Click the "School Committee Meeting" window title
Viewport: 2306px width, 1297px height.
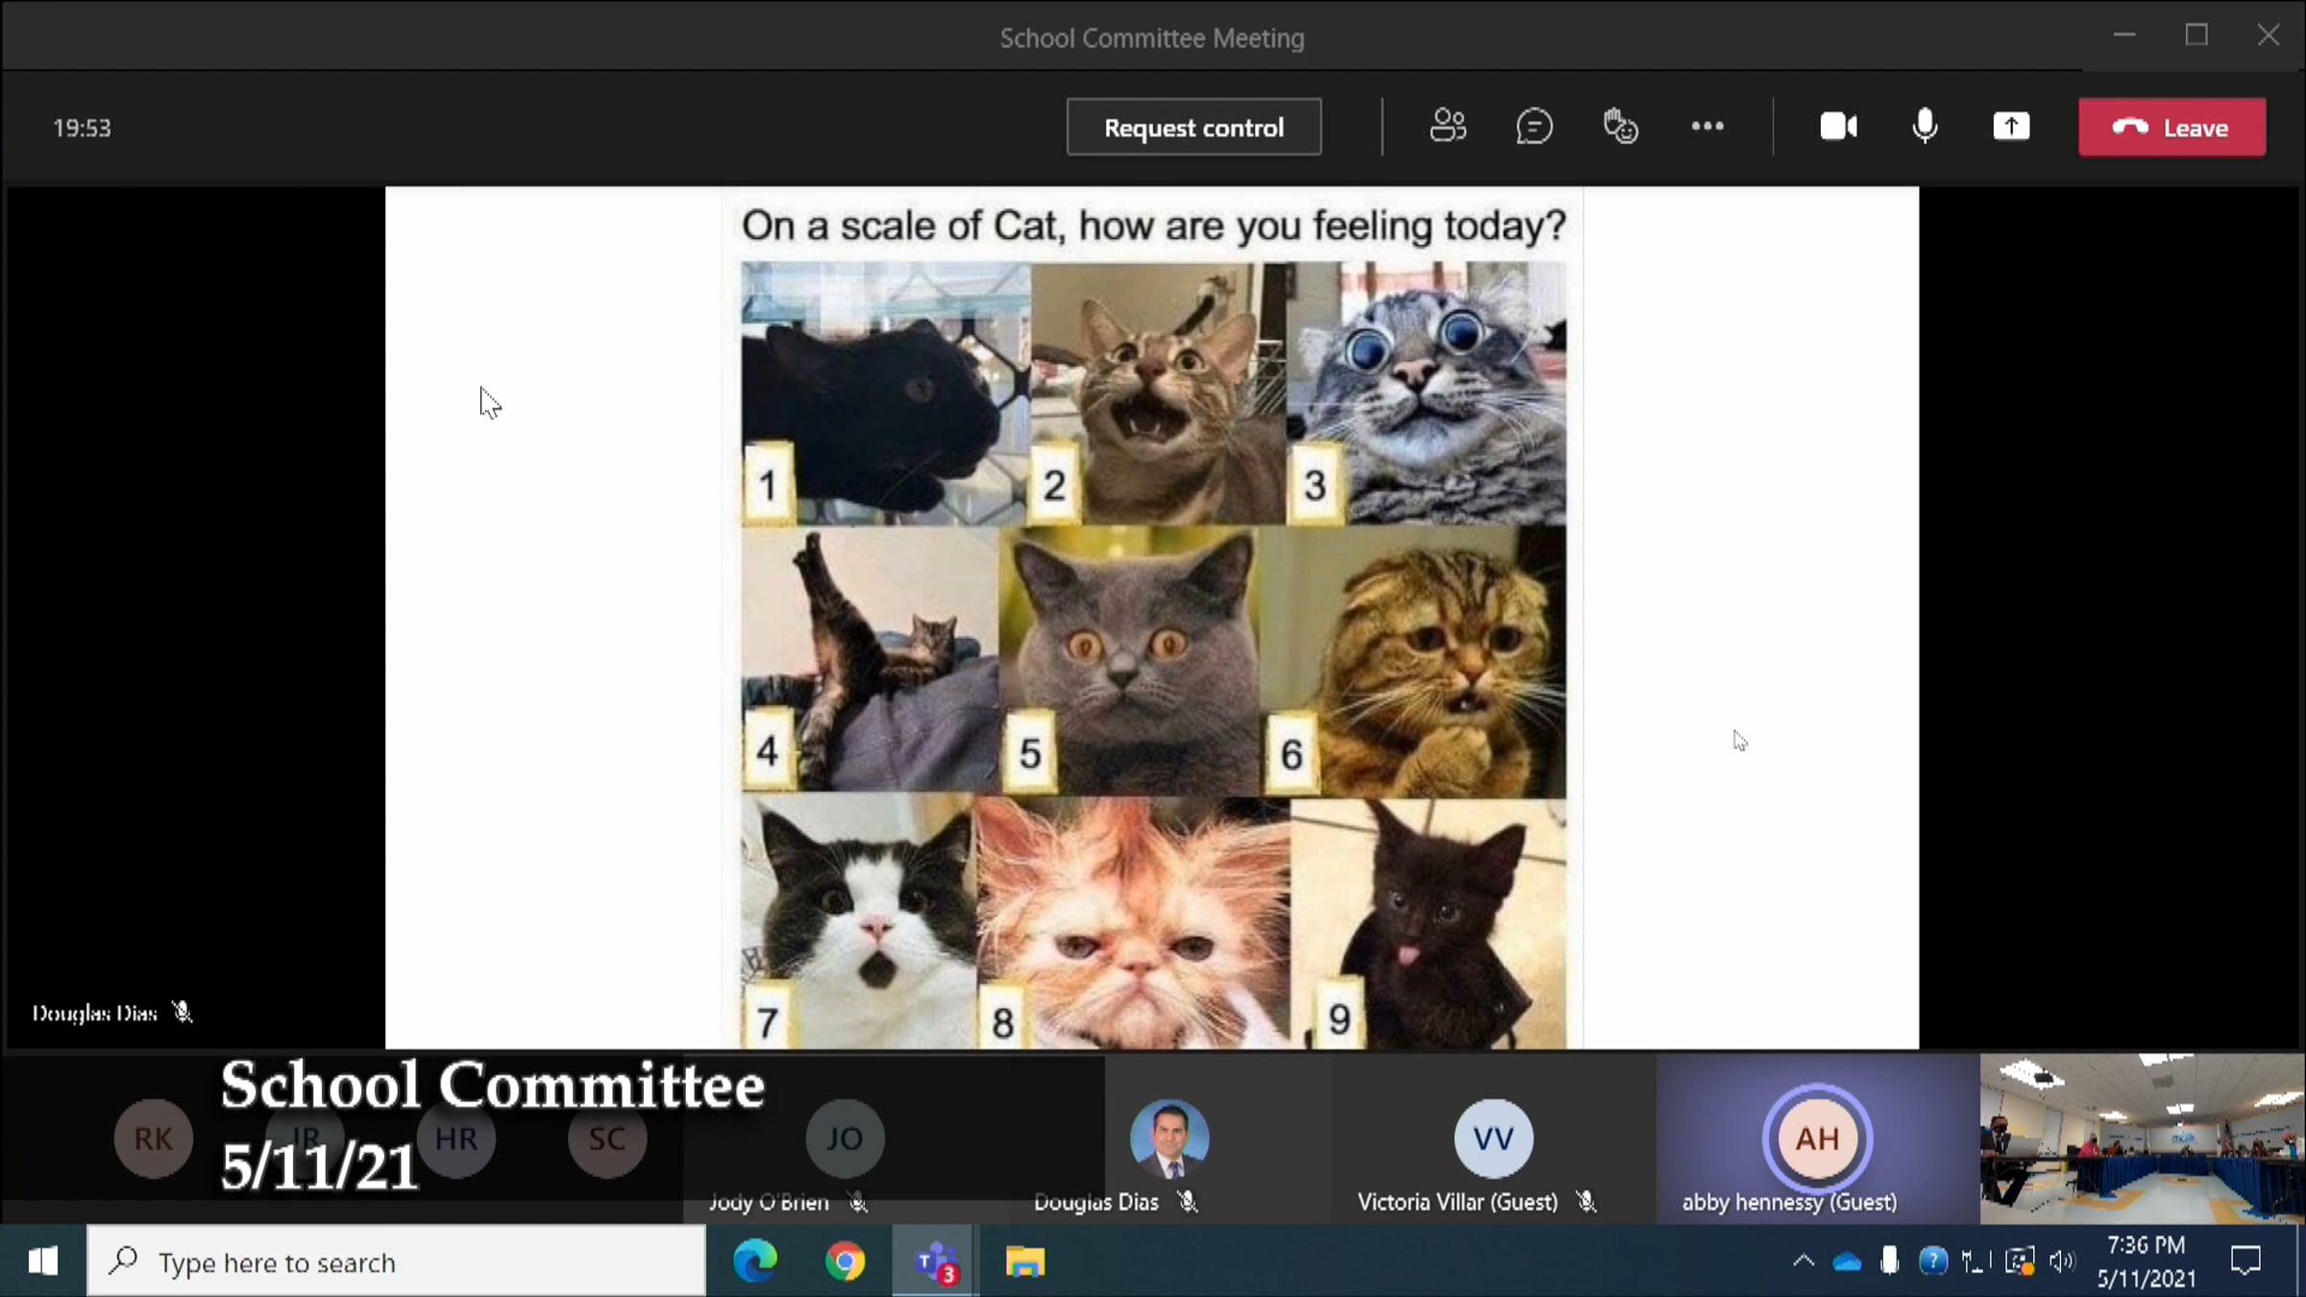point(1152,37)
